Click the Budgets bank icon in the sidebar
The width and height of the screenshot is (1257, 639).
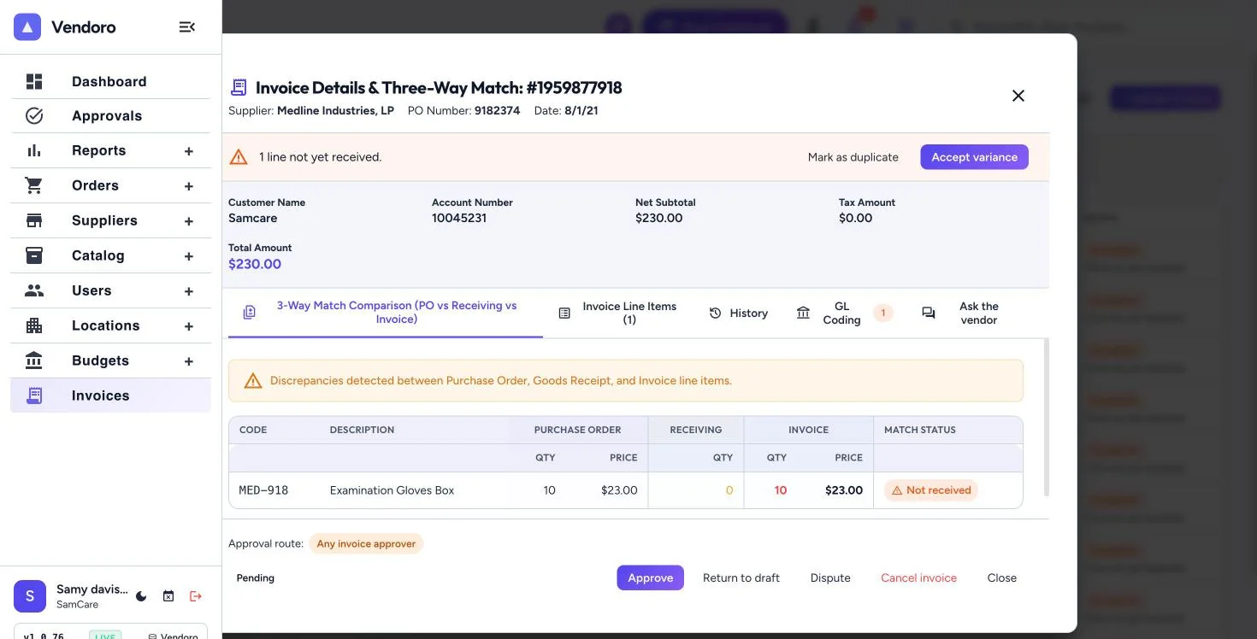coord(34,361)
